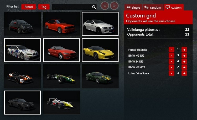This screenshot has width=197, height=120.
Task: Select the red BMW E30 thumbnail
Action: tap(61, 24)
